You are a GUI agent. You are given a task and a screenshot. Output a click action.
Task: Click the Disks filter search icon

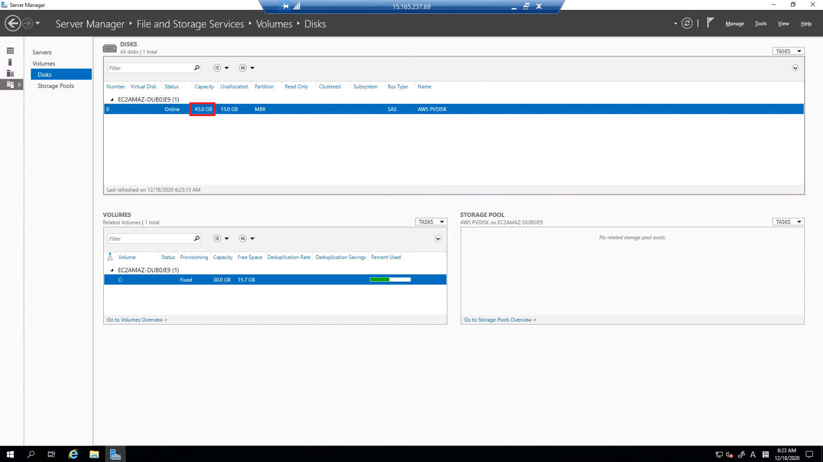coord(197,68)
